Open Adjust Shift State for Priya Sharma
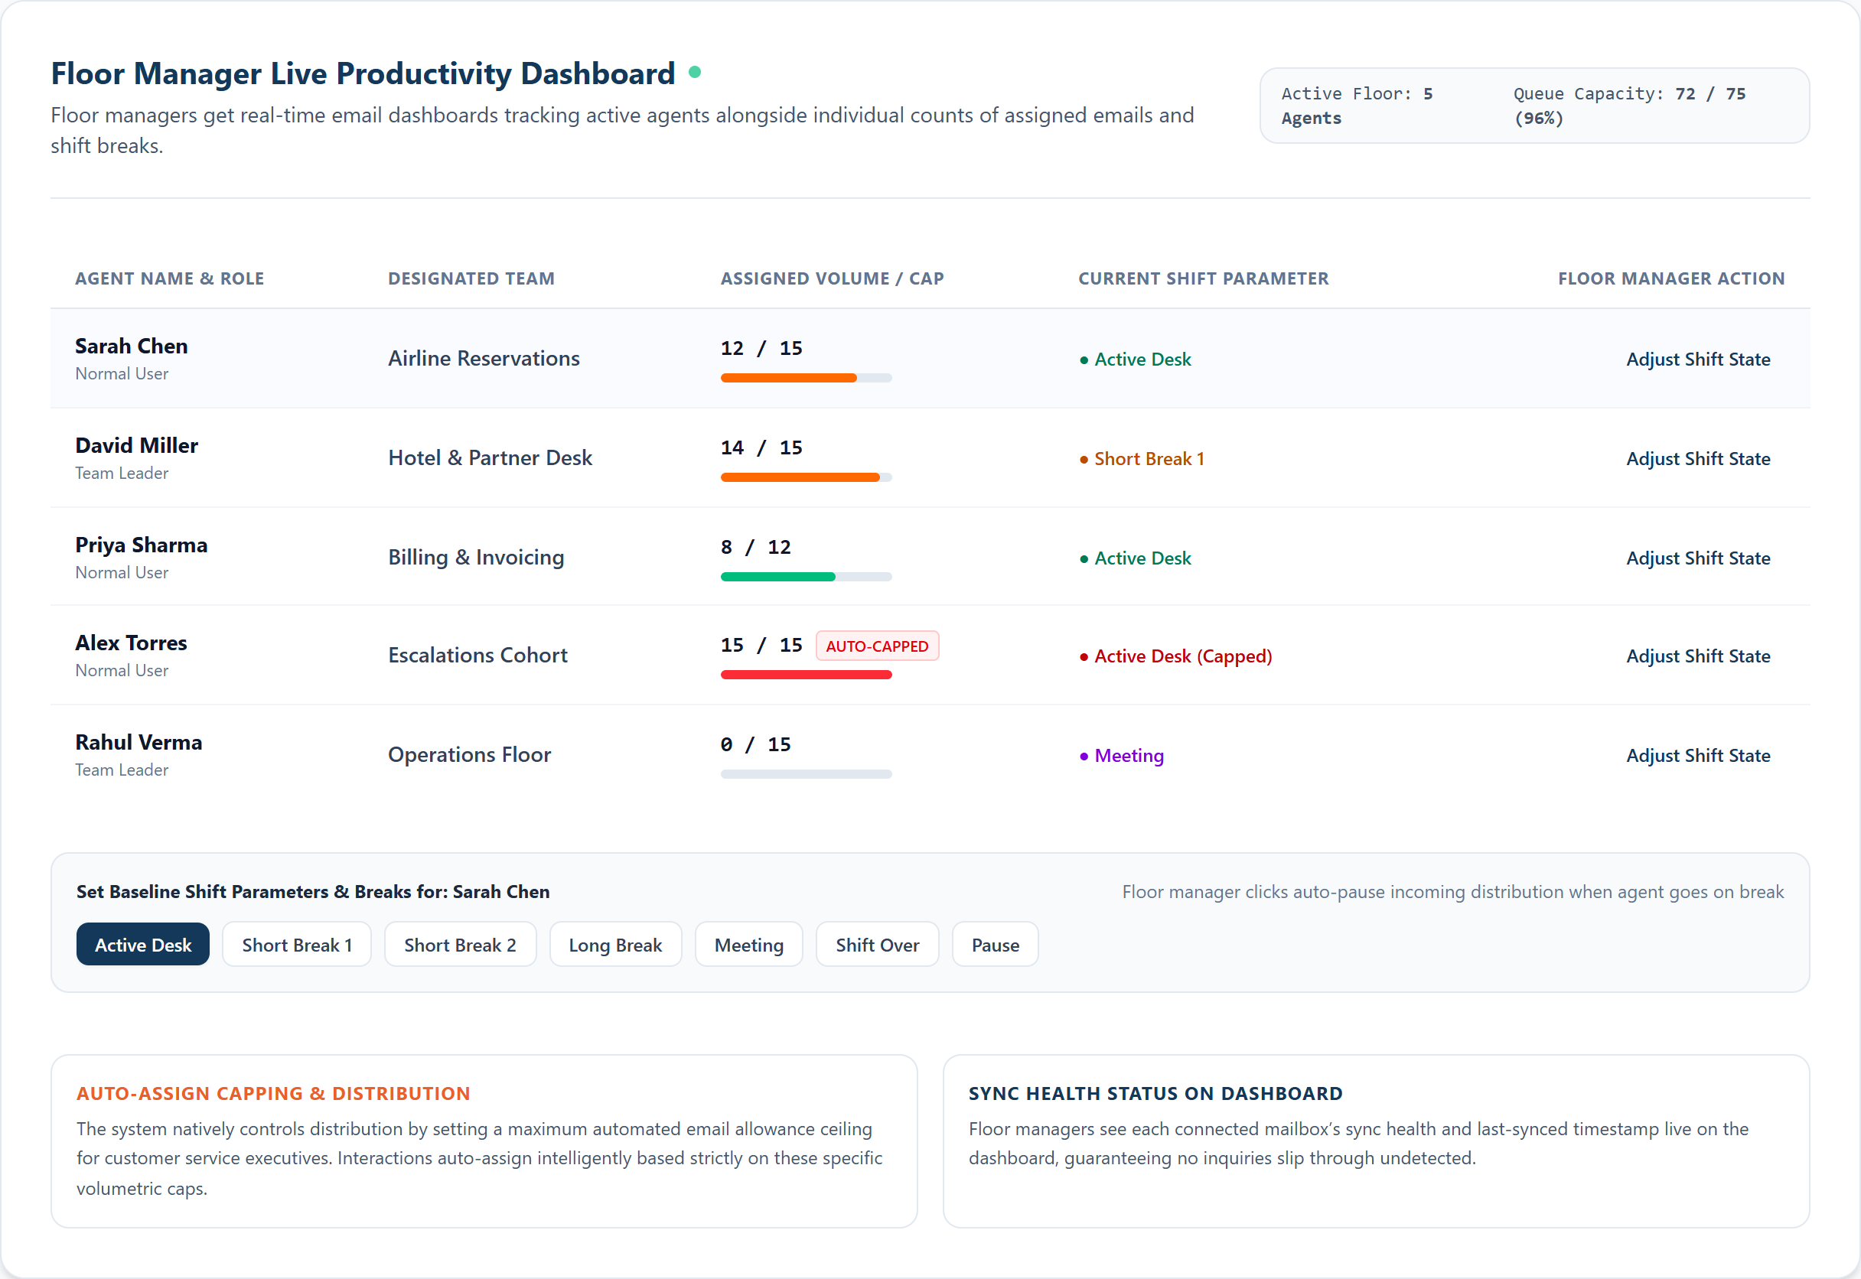 1697,558
